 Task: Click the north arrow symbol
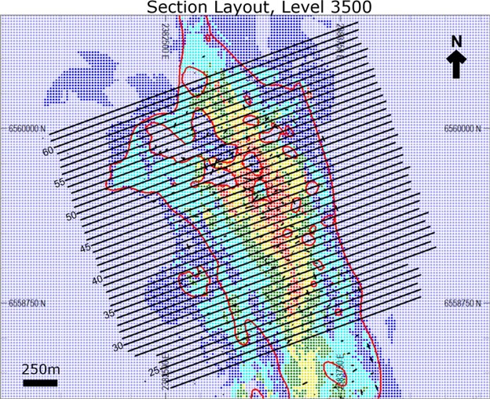[x=456, y=64]
